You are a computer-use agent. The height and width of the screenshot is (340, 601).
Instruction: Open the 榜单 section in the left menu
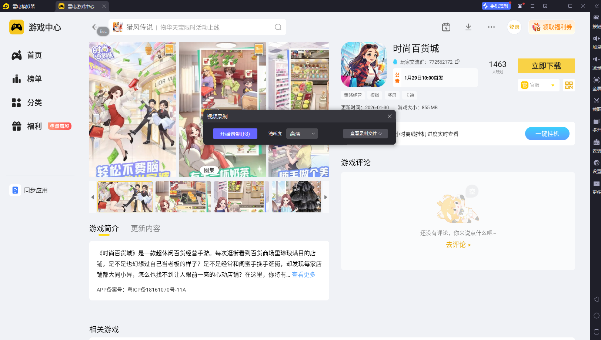click(34, 79)
